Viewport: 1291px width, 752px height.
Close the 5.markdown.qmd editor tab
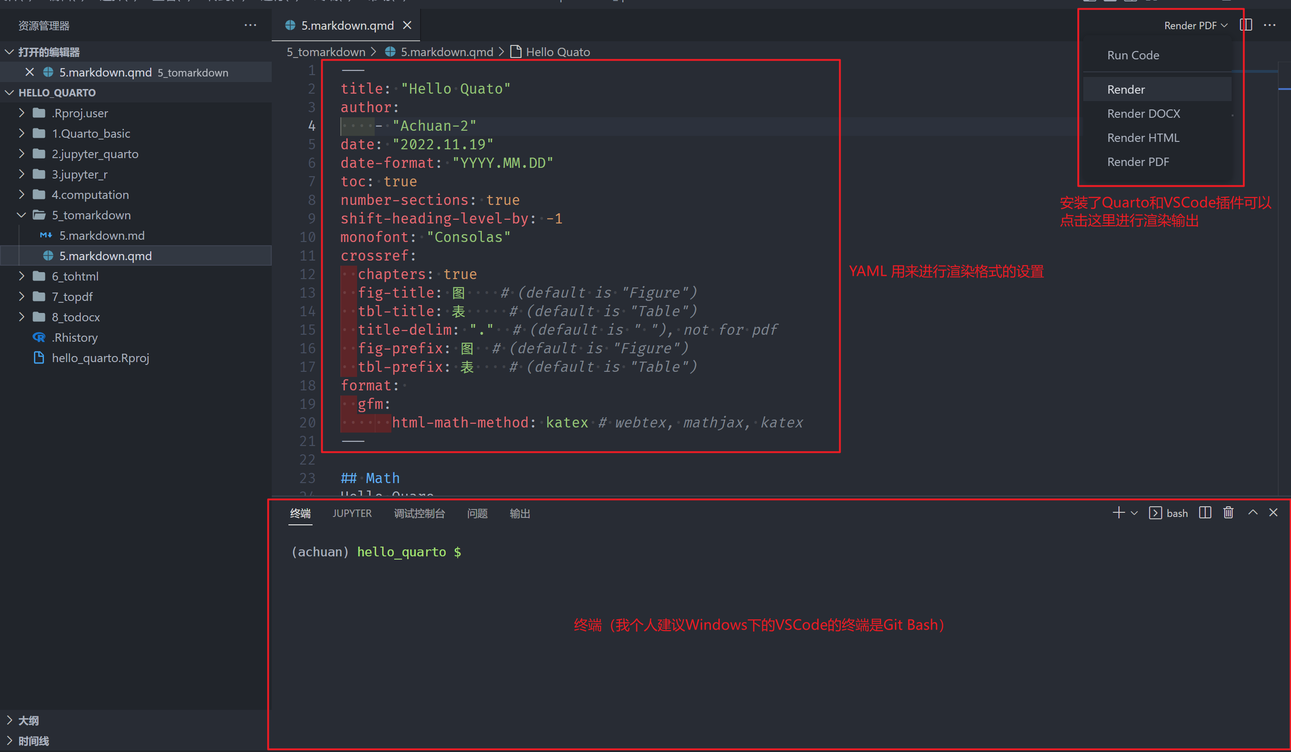(407, 25)
